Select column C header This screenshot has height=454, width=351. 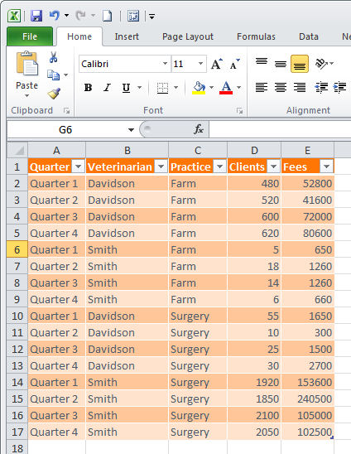tap(198, 150)
